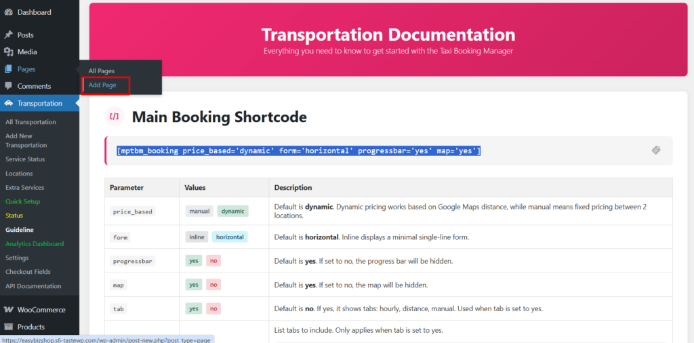The width and height of the screenshot is (694, 343).
Task: Click the WooCommerce logo icon
Action: 8,310
